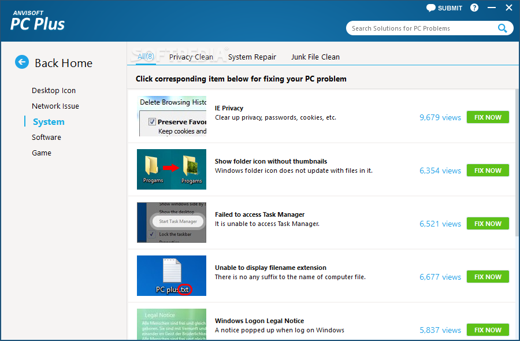Select Network Issue in the sidebar
This screenshot has width=520, height=341.
[x=55, y=106]
